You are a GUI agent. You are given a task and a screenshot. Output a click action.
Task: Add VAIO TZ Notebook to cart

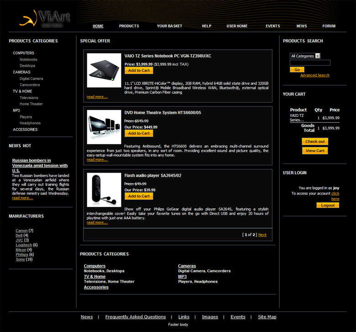point(139,70)
